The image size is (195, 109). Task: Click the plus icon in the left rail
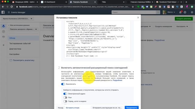coord(3,45)
